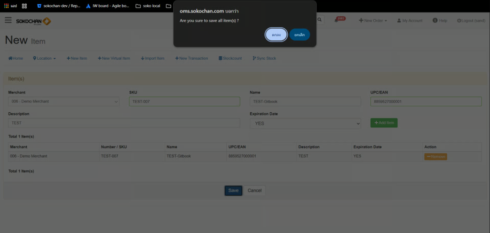Confirm the save dialog with ตกลง
The width and height of the screenshot is (490, 233).
pos(276,35)
